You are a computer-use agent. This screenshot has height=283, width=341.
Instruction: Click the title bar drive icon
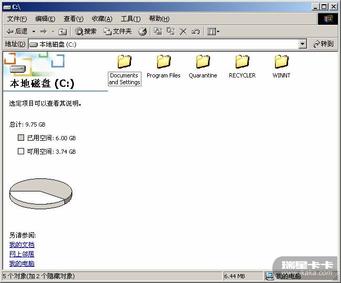coord(7,7)
